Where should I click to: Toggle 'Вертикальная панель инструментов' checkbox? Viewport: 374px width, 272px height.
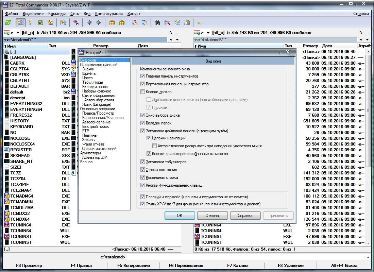click(x=142, y=84)
